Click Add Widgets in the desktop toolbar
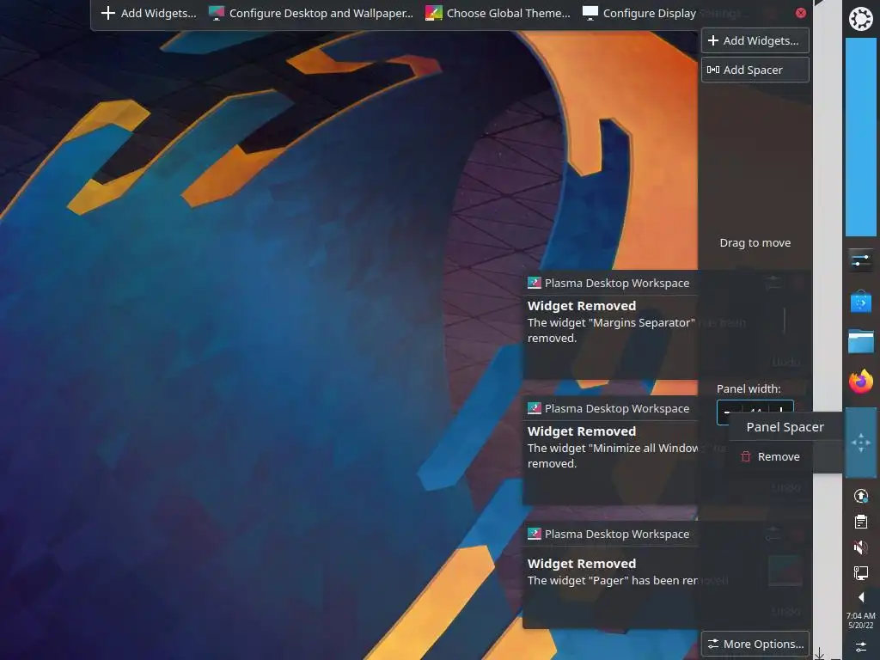Image resolution: width=880 pixels, height=660 pixels. [x=149, y=13]
